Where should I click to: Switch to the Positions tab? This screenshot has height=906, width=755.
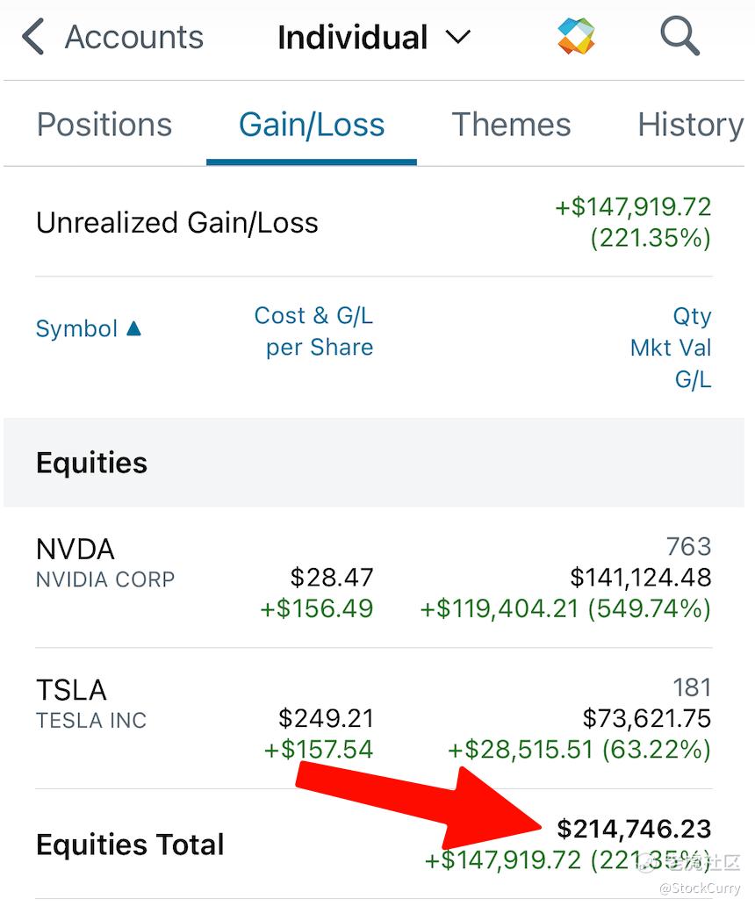pos(104,125)
